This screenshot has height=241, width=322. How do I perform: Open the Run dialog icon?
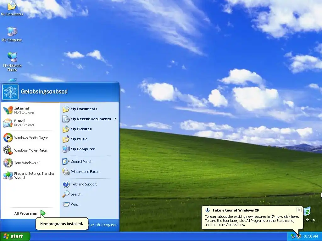[x=66, y=204]
